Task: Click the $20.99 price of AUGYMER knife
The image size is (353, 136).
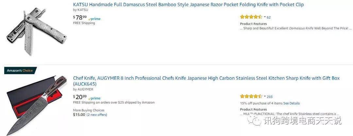Action: coord(80,97)
